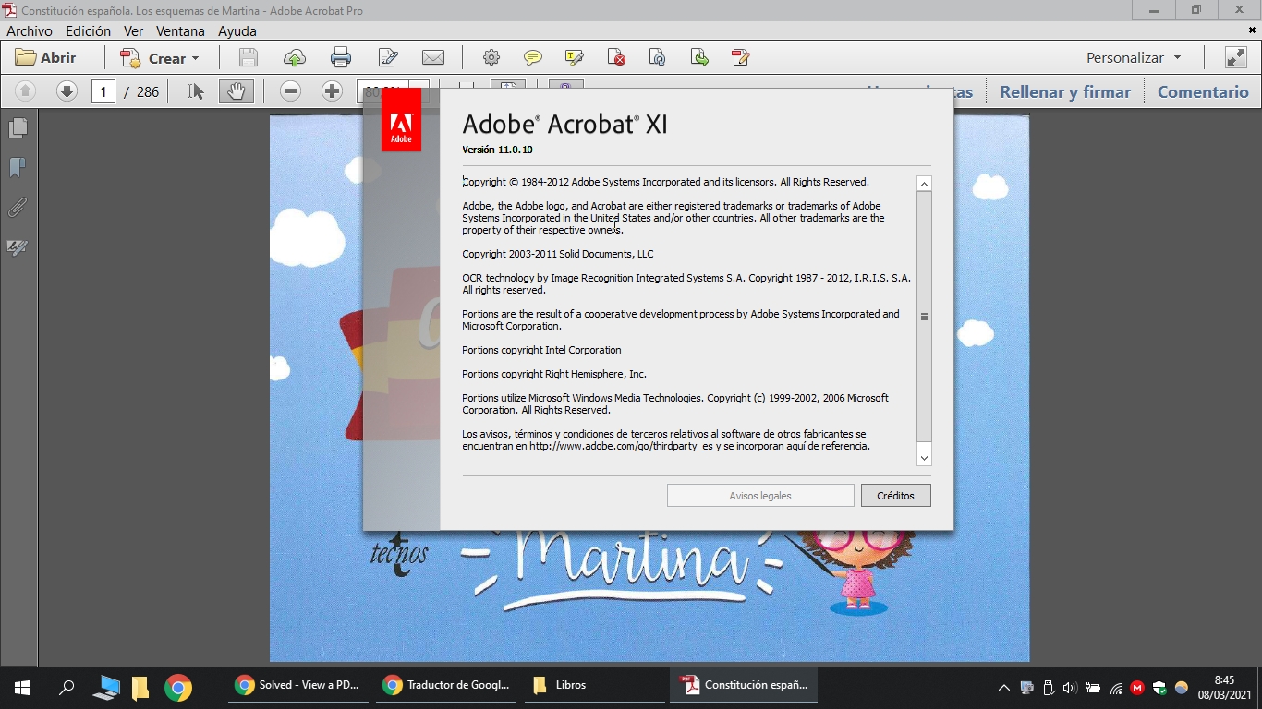Image resolution: width=1262 pixels, height=709 pixels.
Task: Open Windows Security shield tray icon
Action: coord(1159,688)
